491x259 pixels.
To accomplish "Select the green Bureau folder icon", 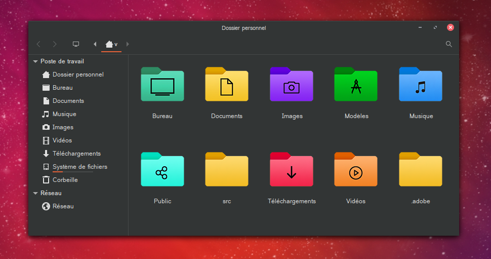I will pos(162,84).
